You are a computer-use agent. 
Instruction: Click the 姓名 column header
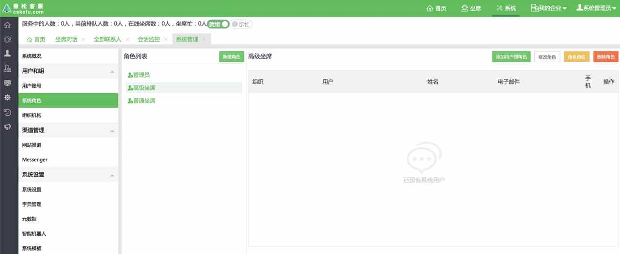coord(433,82)
